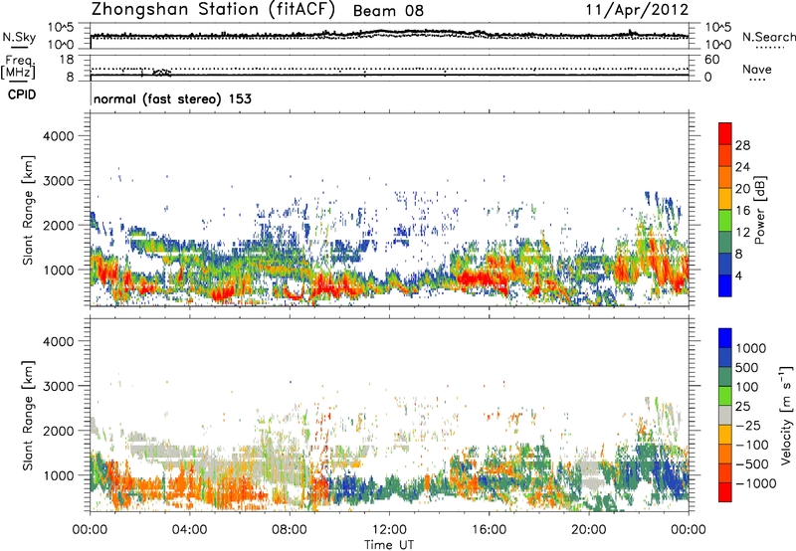Click the velocity colorbar '-500' label

tap(752, 464)
